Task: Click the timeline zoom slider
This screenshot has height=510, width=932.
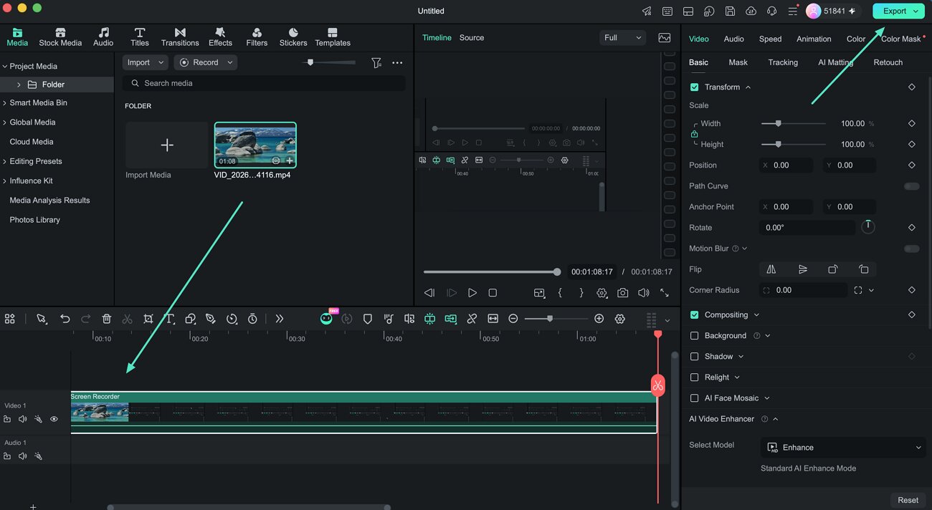Action: tap(556, 319)
